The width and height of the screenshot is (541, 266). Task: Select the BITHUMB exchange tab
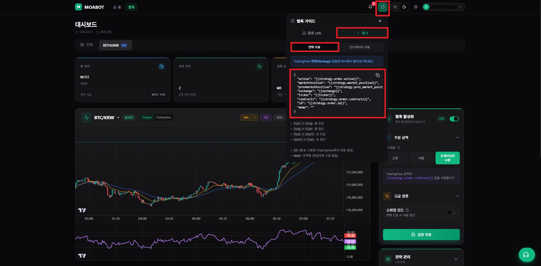click(x=115, y=45)
